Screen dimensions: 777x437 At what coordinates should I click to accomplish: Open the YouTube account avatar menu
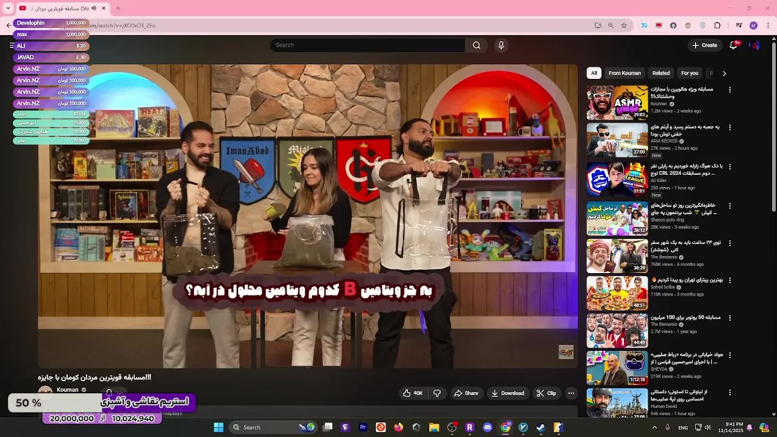coord(755,45)
